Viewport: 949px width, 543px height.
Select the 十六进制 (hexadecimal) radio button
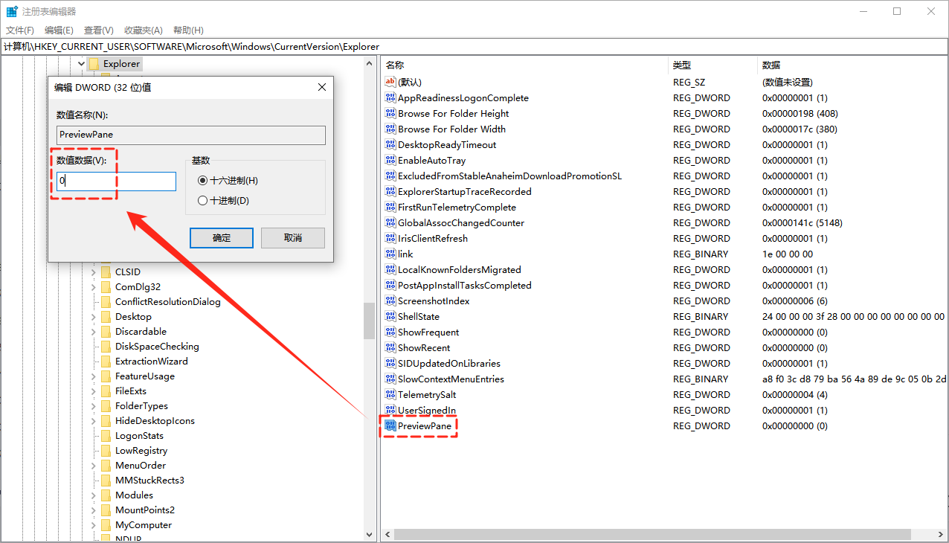pyautogui.click(x=202, y=181)
